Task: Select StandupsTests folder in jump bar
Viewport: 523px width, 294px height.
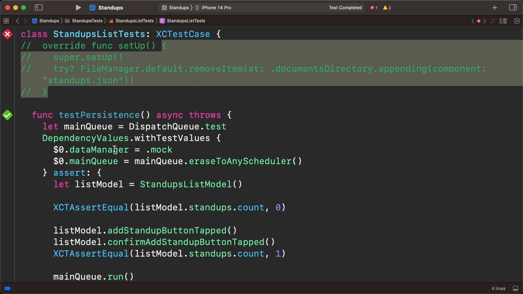Action: point(87,21)
